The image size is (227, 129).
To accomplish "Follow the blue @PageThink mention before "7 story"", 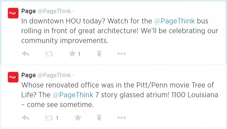I will tap(73, 95).
